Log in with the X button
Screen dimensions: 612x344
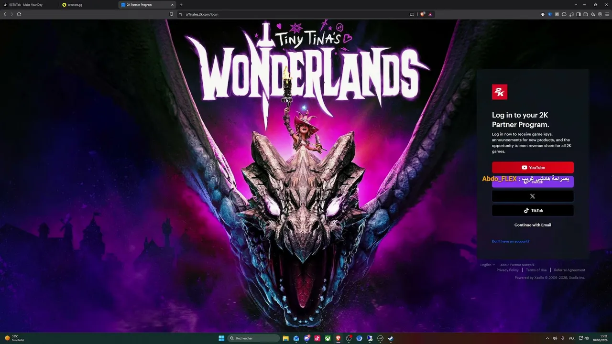(533, 196)
